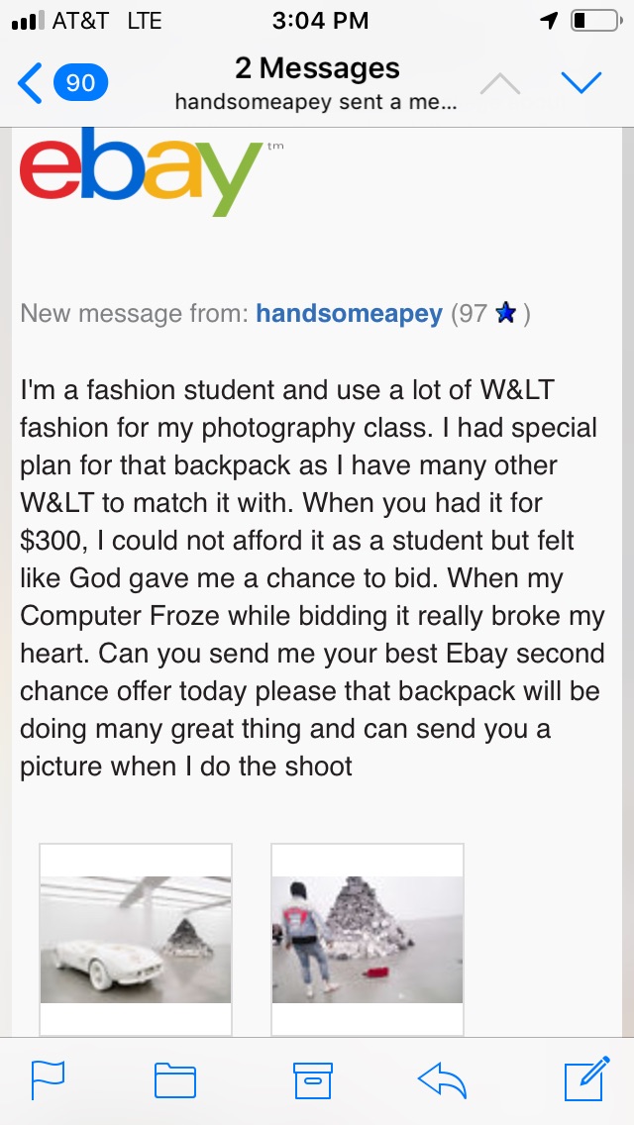Move the message using the folder icon
Viewport: 634px width, 1125px height.
pos(175,1080)
